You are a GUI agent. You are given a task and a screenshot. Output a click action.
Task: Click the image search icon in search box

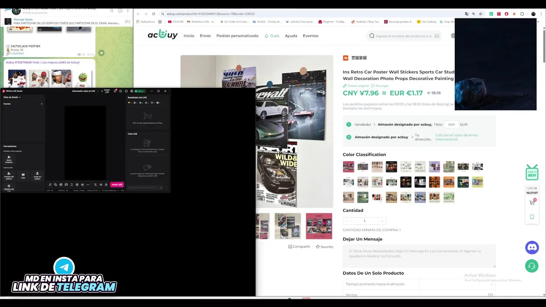point(437,36)
